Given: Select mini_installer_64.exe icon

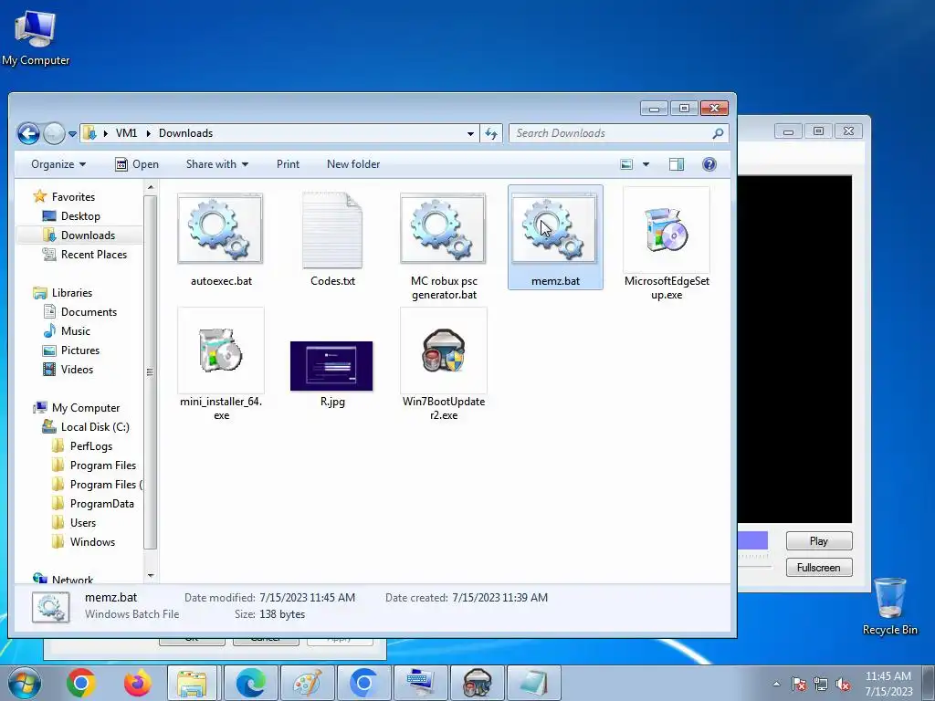Looking at the screenshot, I should [221, 350].
